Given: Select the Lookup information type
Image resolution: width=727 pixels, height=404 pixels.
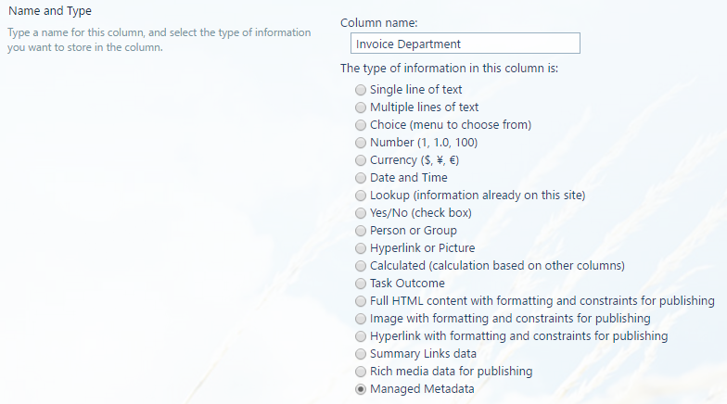Looking at the screenshot, I should (x=361, y=196).
